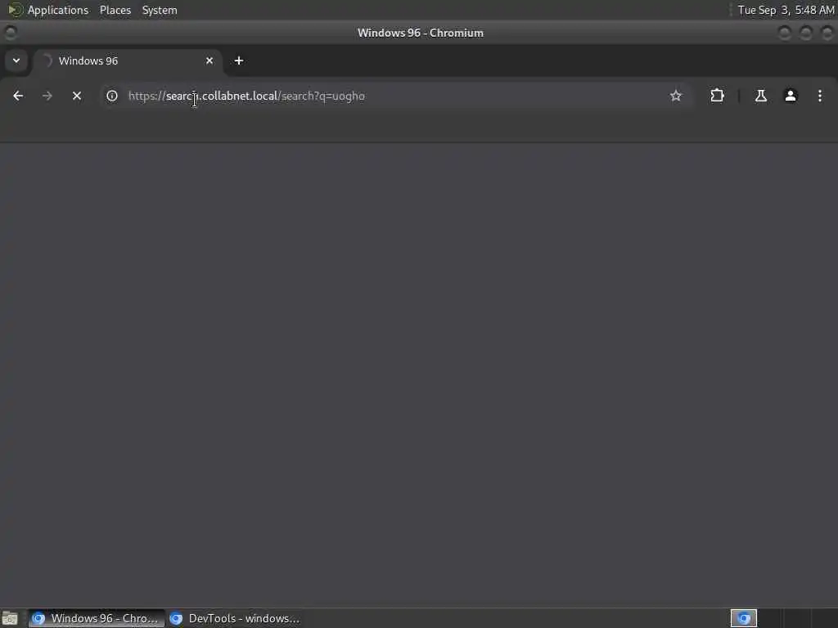Select the Windows 96 tab
The image size is (838, 628).
128,61
